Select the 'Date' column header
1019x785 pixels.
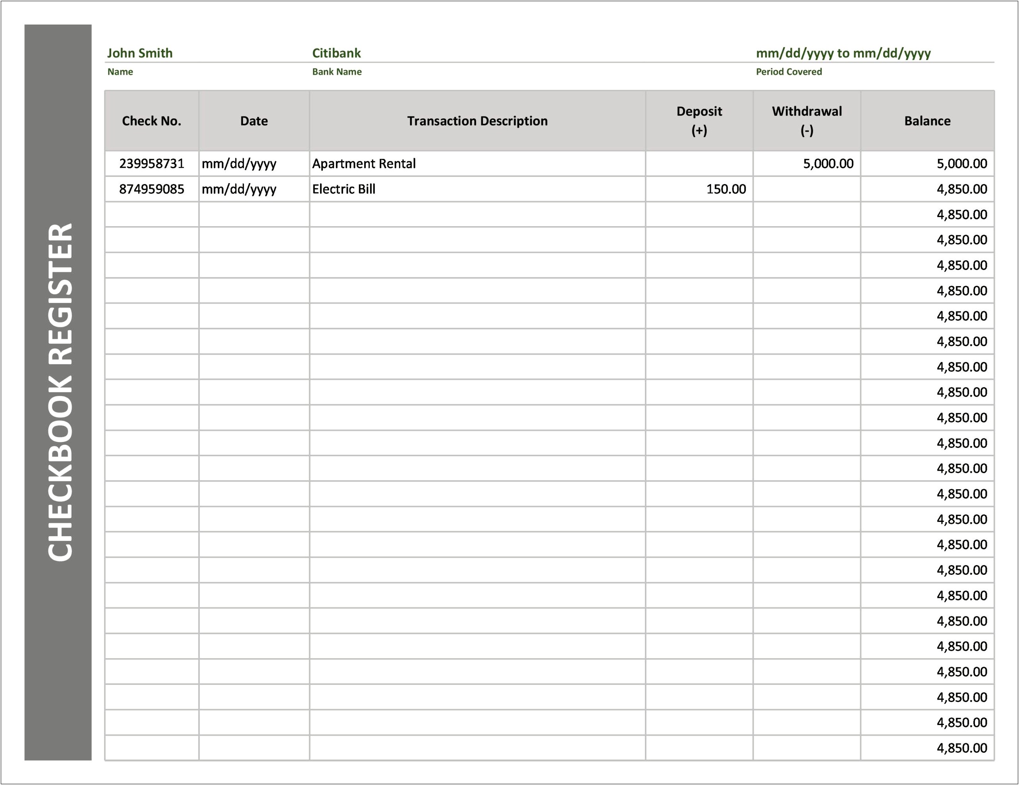[x=254, y=121]
